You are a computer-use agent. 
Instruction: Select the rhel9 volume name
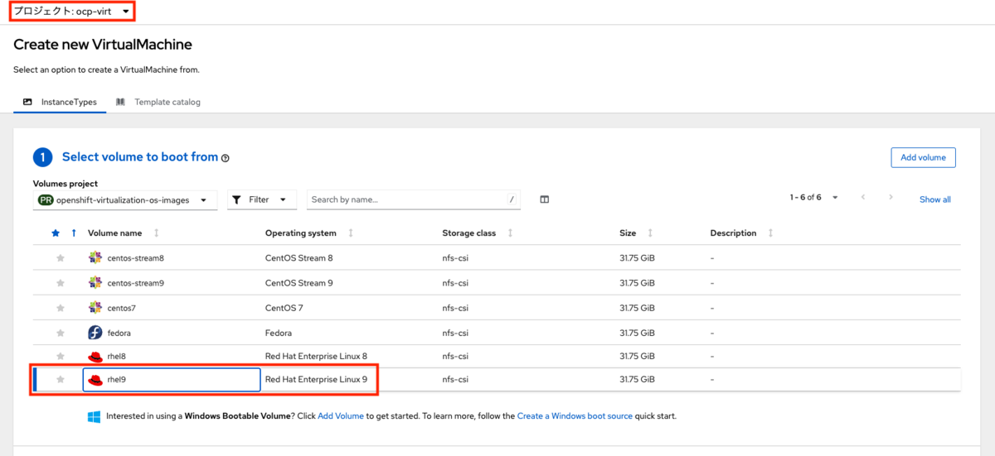coord(117,380)
